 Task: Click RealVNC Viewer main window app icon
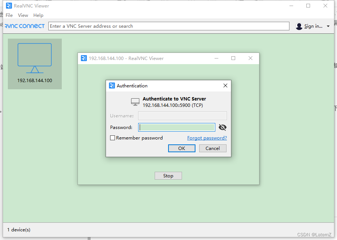(9, 6)
